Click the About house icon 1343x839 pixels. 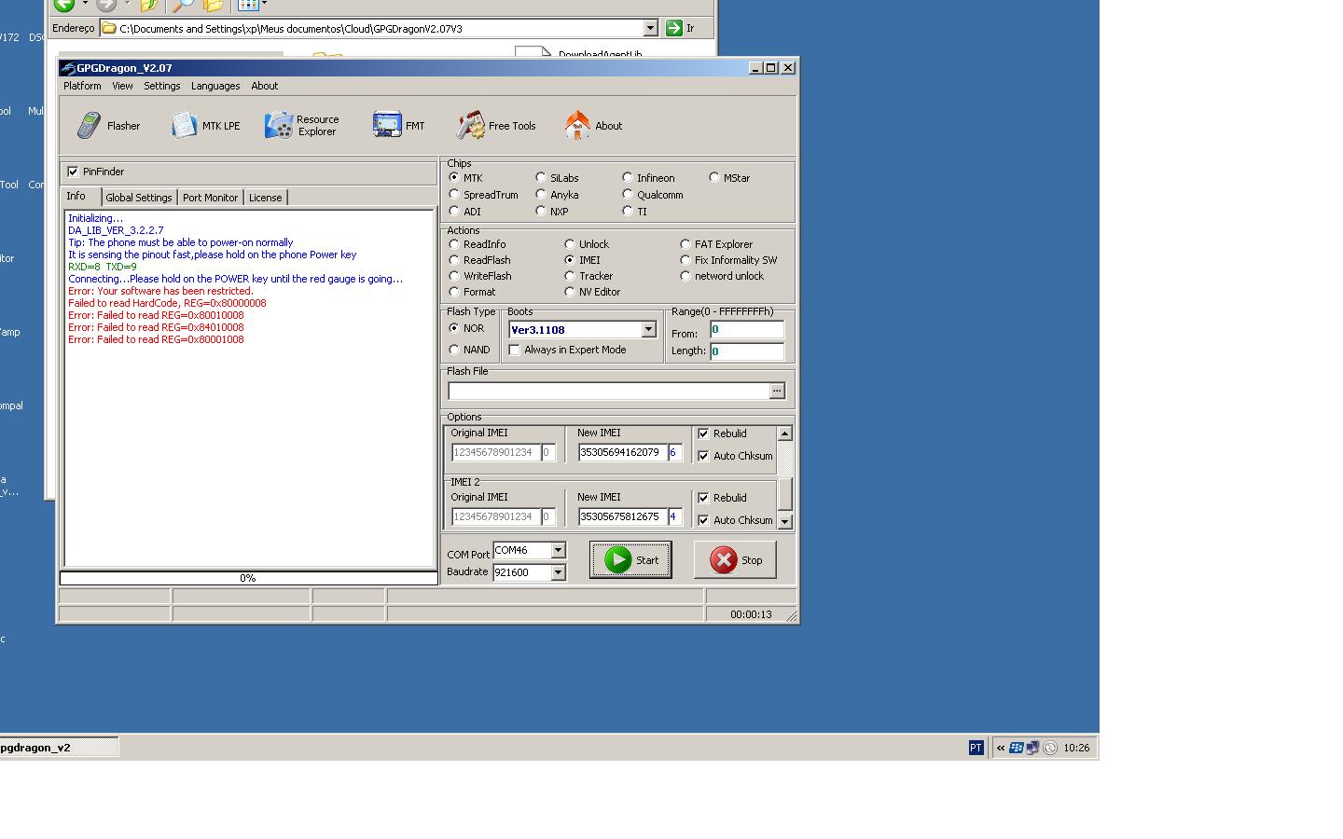577,125
